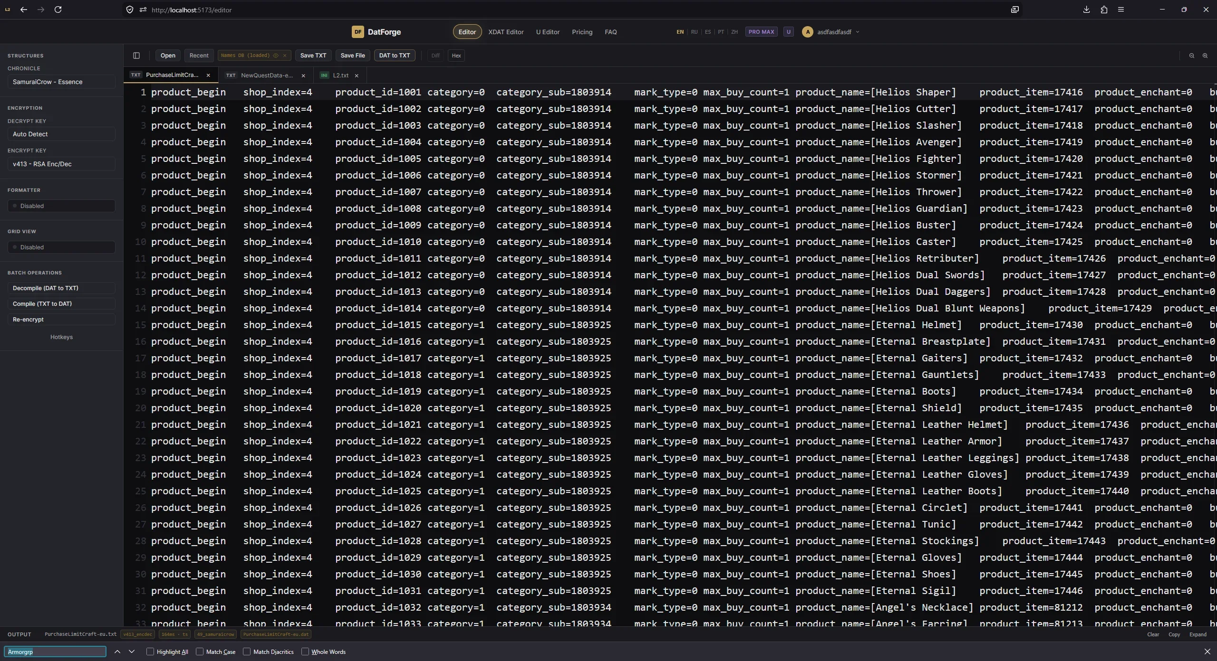The height and width of the screenshot is (661, 1217).
Task: Select the Editor nav item
Action: (x=467, y=32)
